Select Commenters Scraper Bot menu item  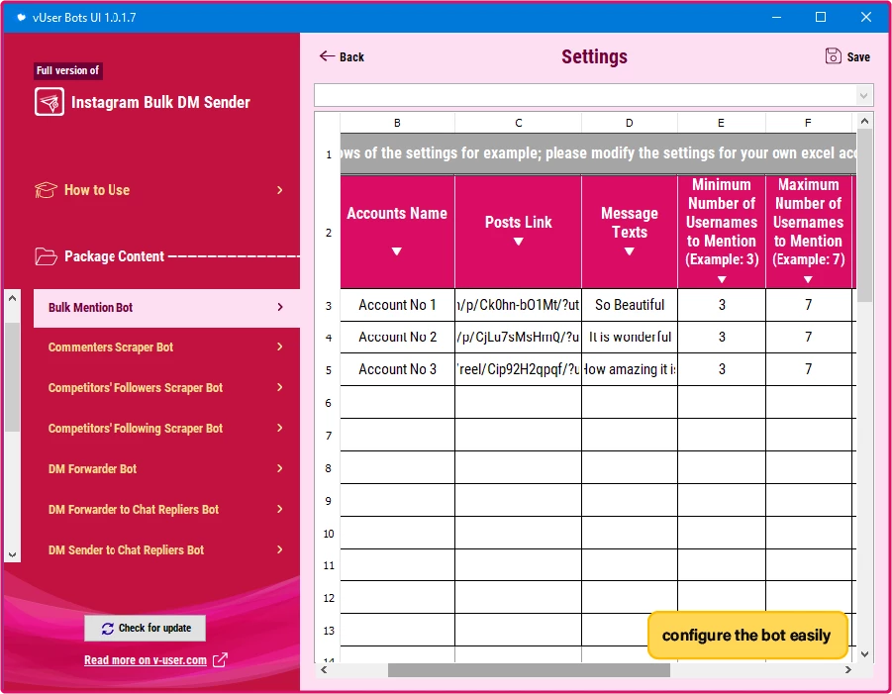(166, 347)
